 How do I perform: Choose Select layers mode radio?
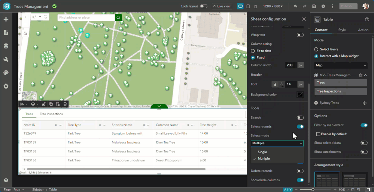pos(316,50)
